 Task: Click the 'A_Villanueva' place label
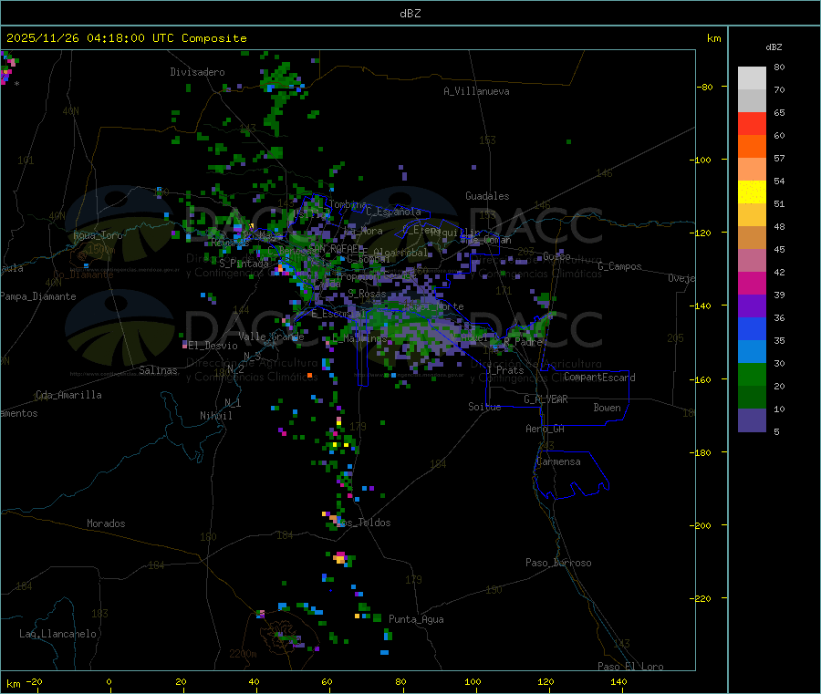(476, 91)
